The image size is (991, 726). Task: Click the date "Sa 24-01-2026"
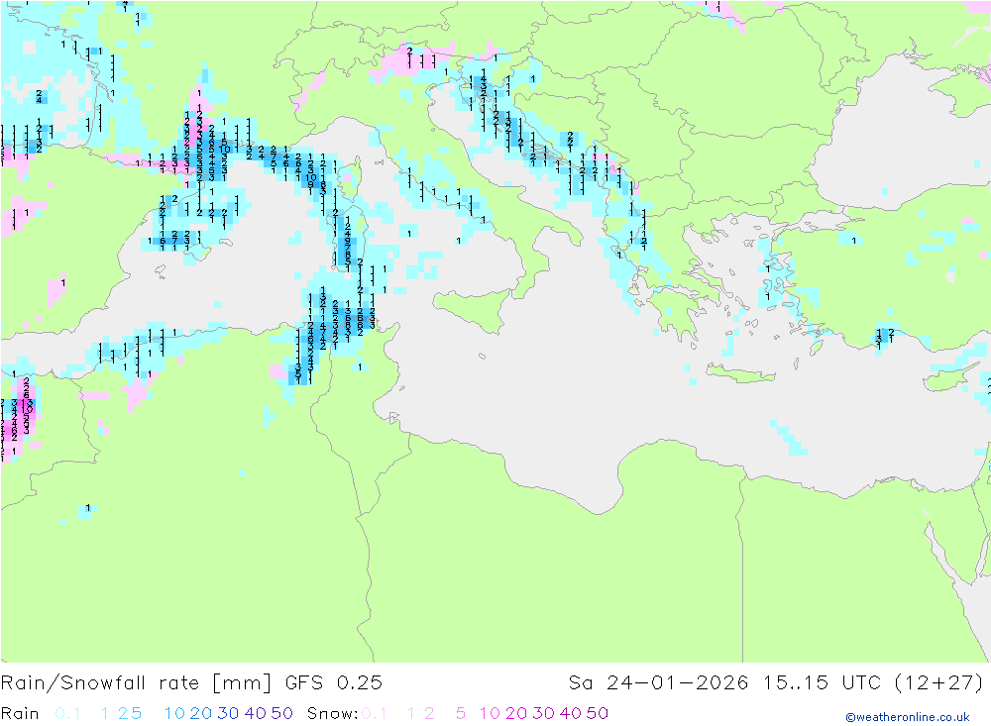tap(659, 683)
